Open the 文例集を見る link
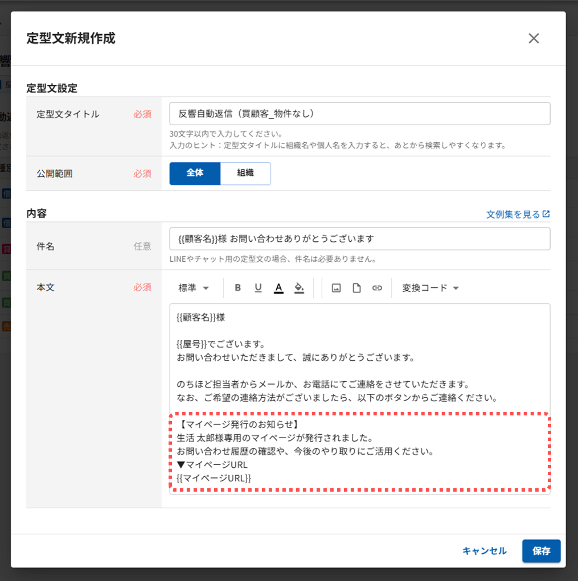The width and height of the screenshot is (578, 581). click(x=513, y=214)
